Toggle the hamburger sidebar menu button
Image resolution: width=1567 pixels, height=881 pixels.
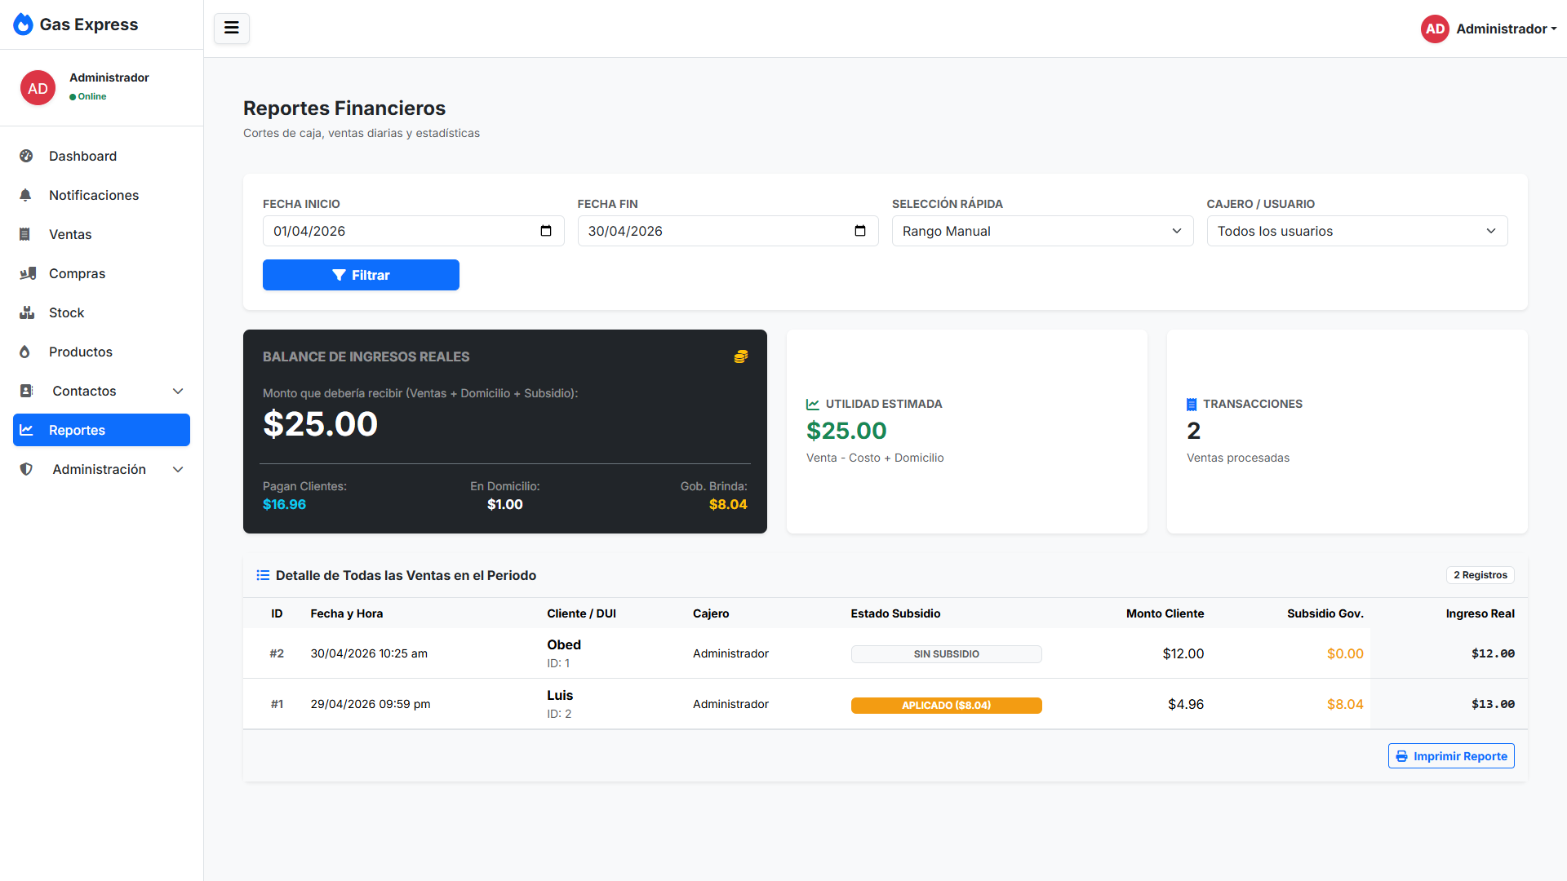click(232, 29)
